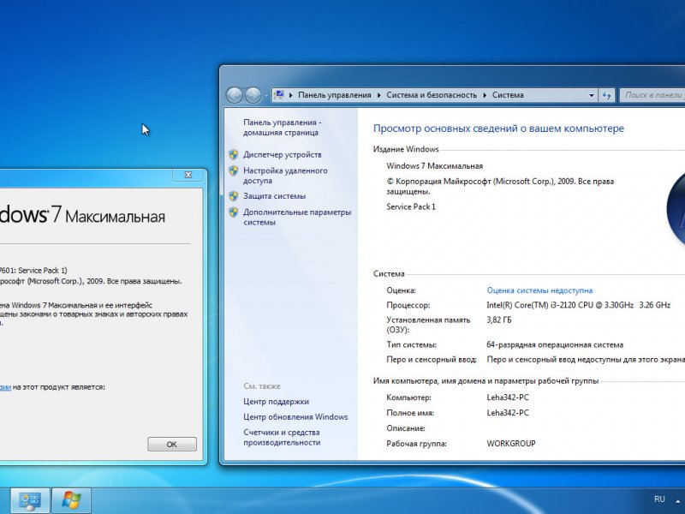Click the RU language indicator in the taskbar

pyautogui.click(x=659, y=499)
